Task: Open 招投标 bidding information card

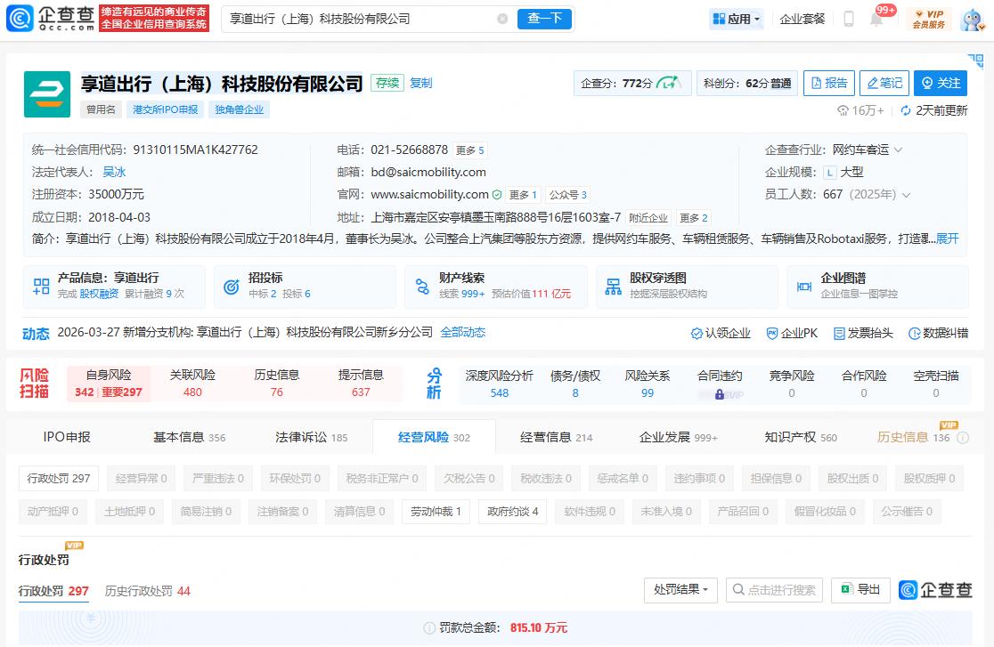Action: (x=305, y=286)
